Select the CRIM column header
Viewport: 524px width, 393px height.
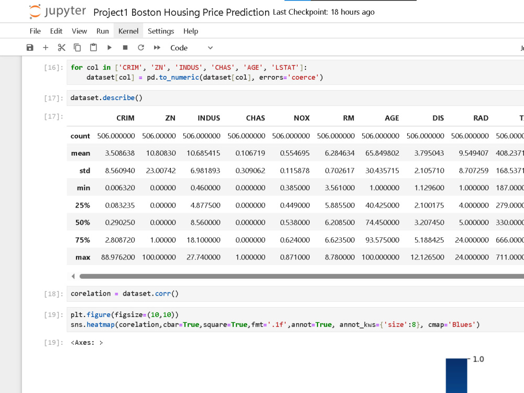pos(125,118)
